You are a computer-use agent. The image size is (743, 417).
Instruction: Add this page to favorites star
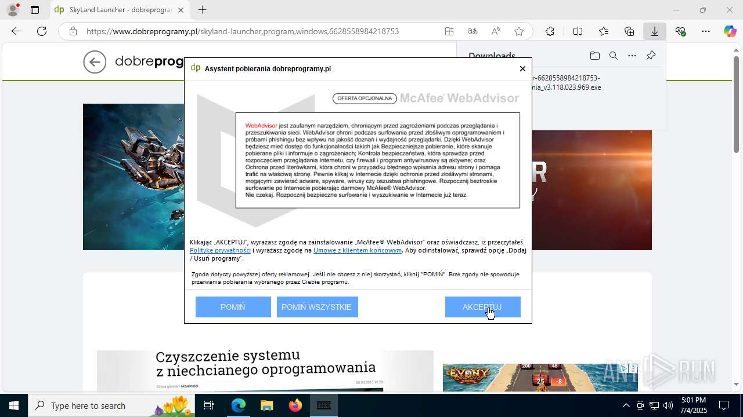519,31
